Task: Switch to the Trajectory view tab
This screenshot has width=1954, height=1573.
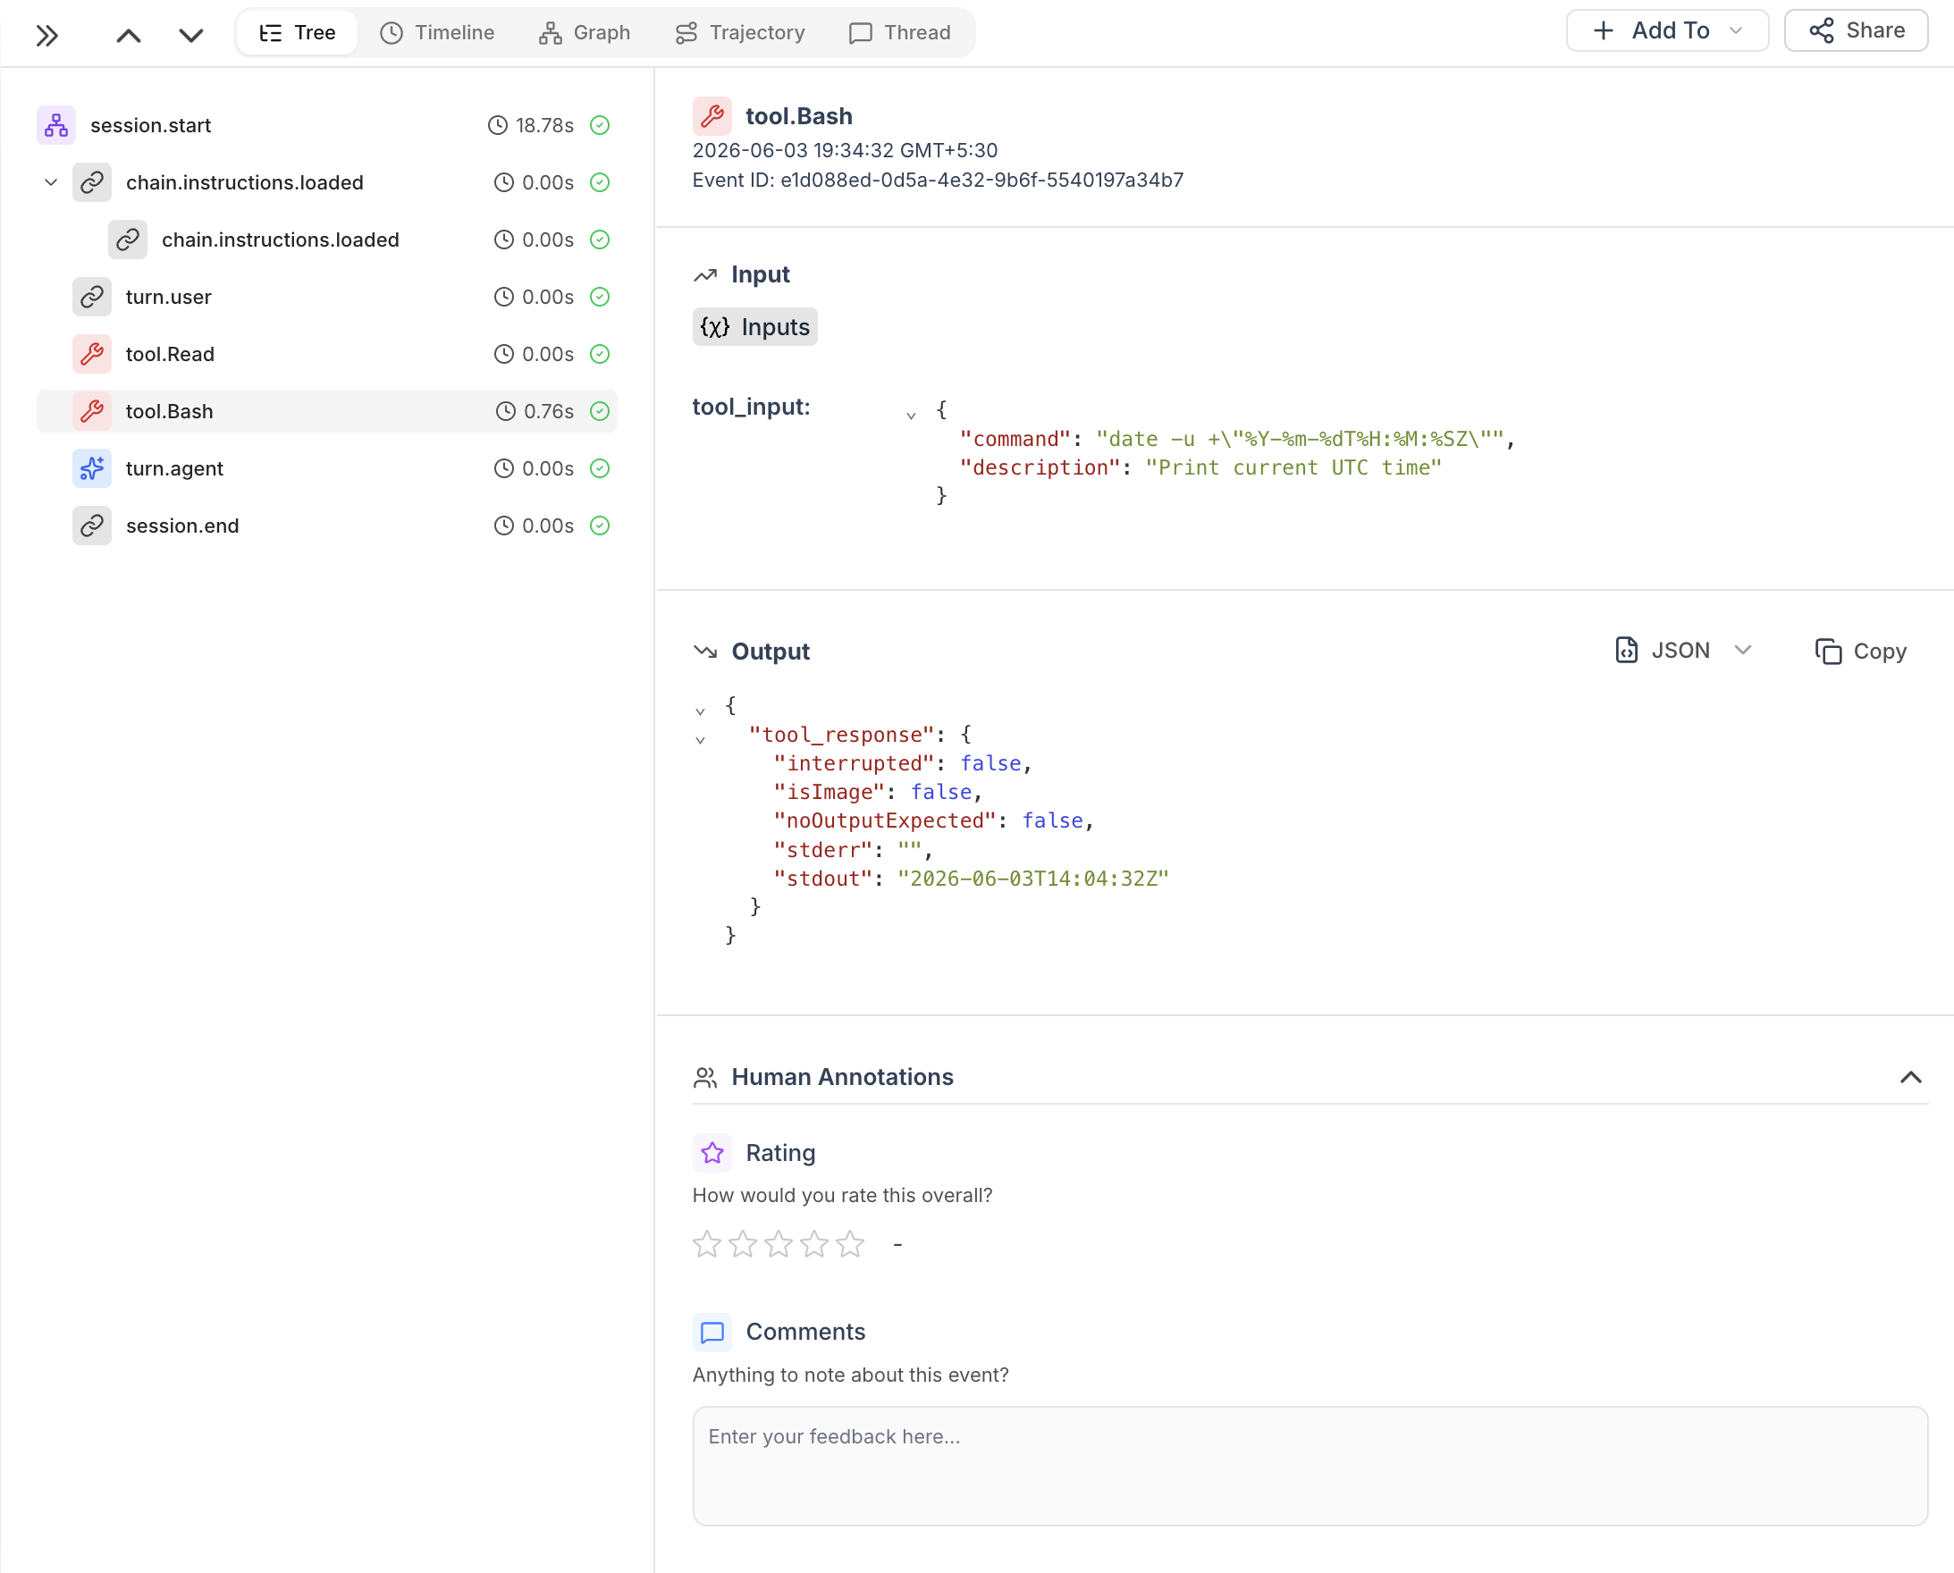Action: (x=740, y=32)
